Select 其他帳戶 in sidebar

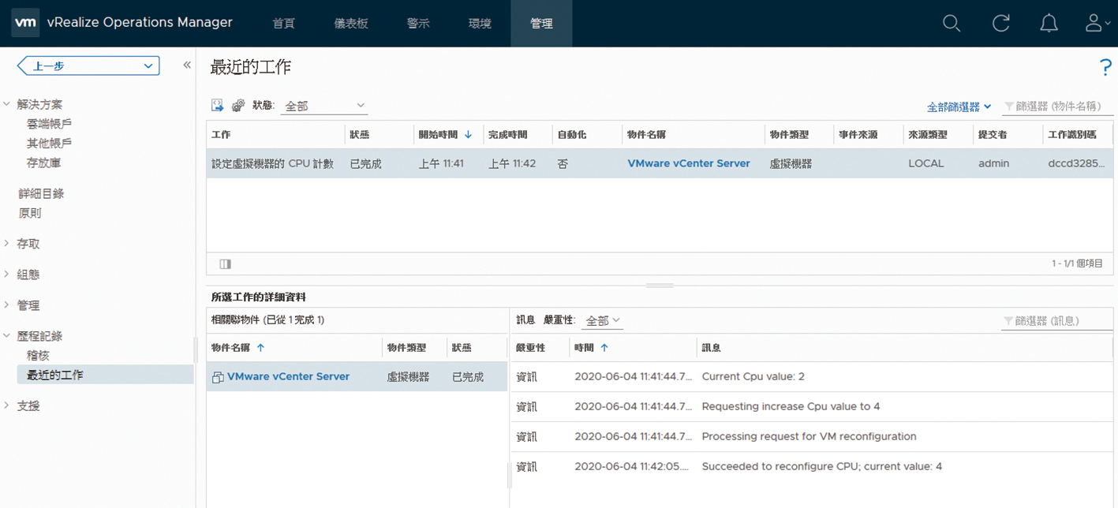pyautogui.click(x=49, y=143)
